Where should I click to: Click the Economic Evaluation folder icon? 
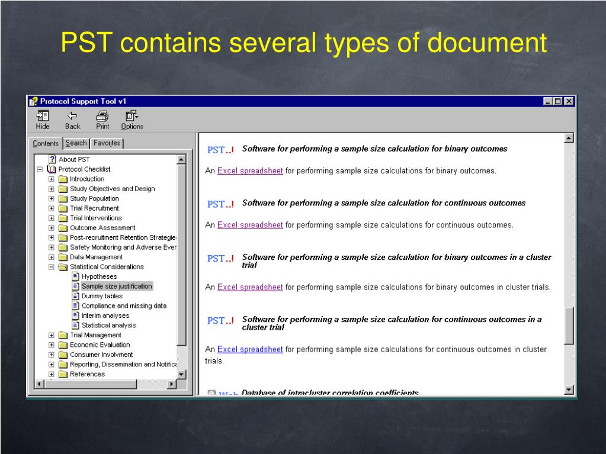tap(63, 344)
